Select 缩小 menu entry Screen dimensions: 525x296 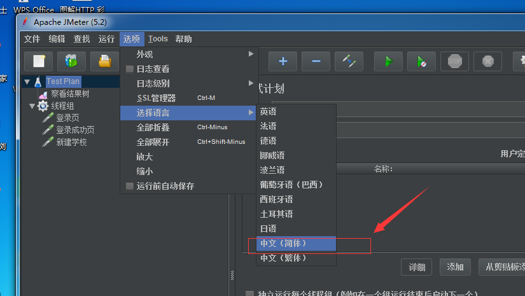(x=188, y=171)
